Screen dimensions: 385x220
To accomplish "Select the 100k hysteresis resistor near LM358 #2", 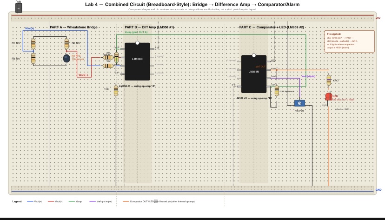I will 277,91.
